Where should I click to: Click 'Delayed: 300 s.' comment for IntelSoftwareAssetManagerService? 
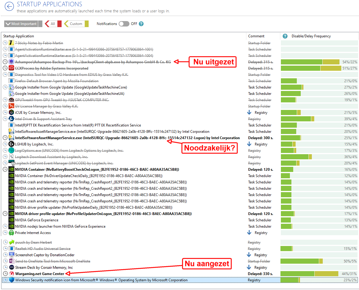(x=260, y=138)
